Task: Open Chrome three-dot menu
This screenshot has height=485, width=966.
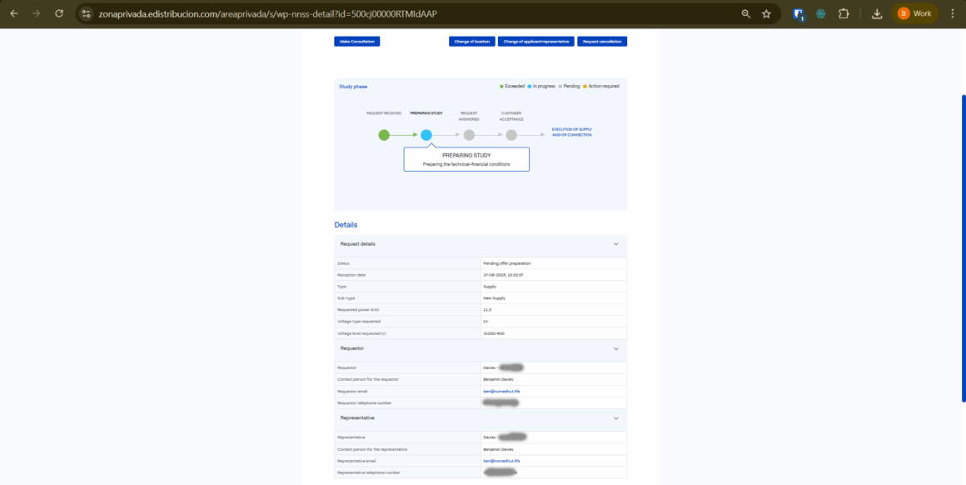Action: (x=953, y=13)
